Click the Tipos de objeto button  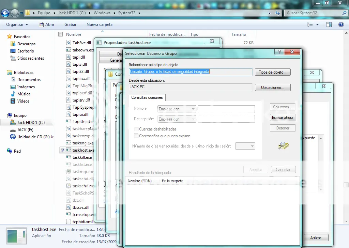[x=273, y=72]
